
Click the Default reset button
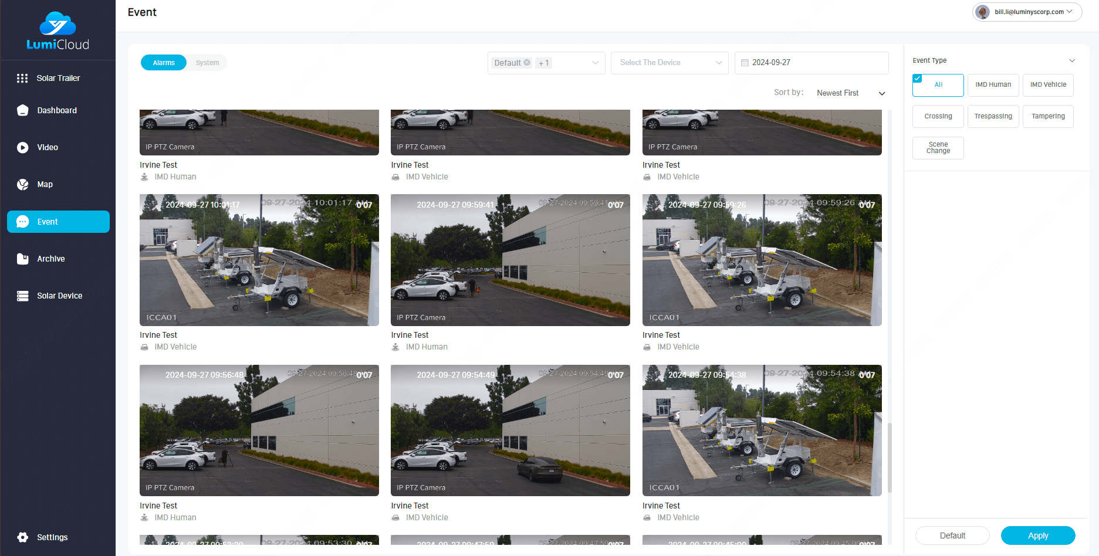pyautogui.click(x=952, y=535)
